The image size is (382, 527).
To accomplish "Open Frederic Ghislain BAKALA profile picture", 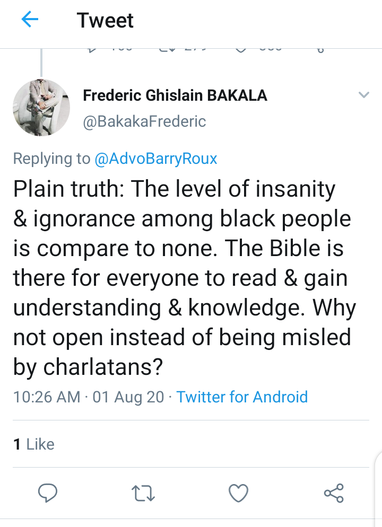I will point(41,108).
